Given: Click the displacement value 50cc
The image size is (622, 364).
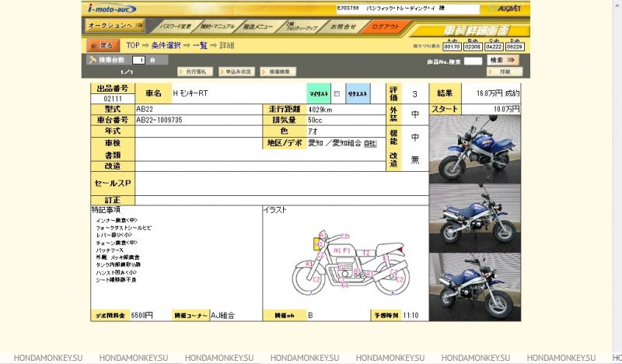Looking at the screenshot, I should click(x=315, y=120).
